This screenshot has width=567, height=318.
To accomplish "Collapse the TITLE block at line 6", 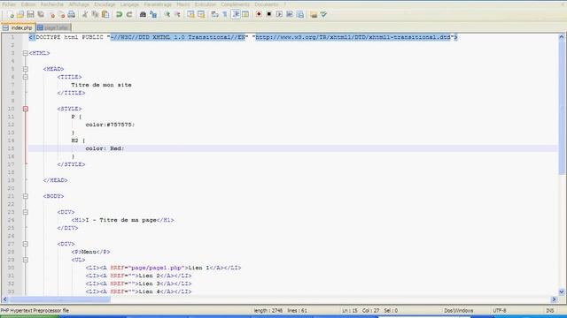I will click(26, 77).
